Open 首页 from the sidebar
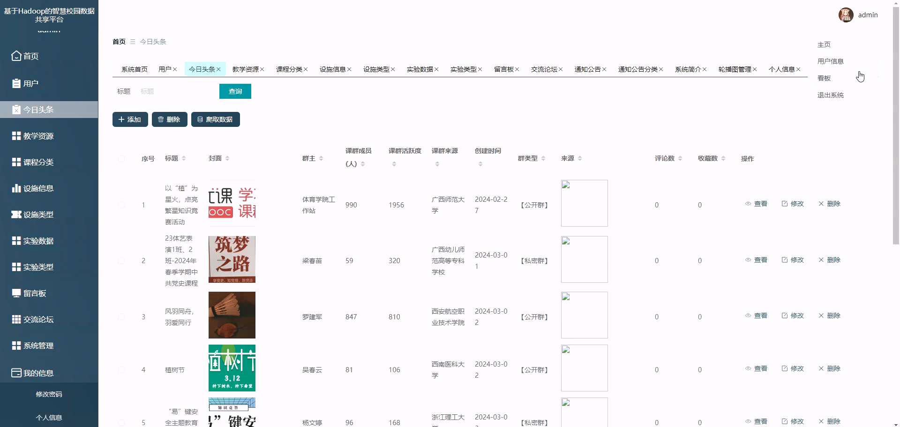 click(x=49, y=56)
